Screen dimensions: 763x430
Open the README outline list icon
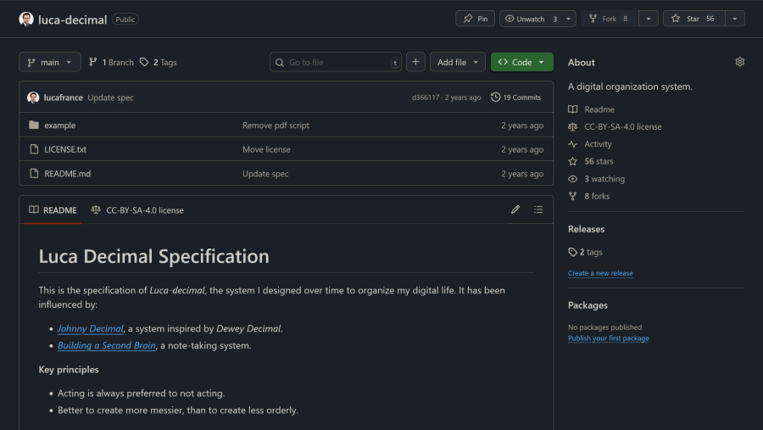538,209
